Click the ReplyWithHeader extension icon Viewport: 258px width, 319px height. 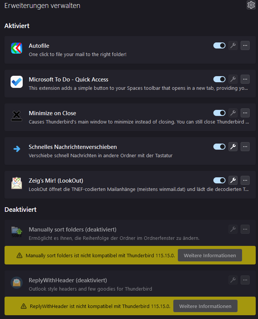tap(17, 283)
